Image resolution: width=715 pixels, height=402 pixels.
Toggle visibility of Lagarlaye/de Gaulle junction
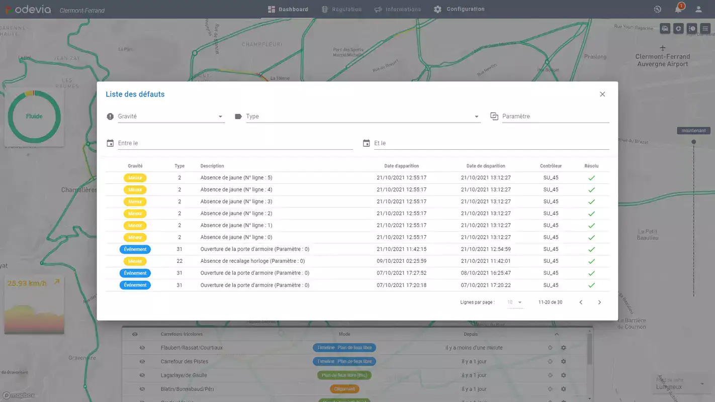[x=142, y=375]
